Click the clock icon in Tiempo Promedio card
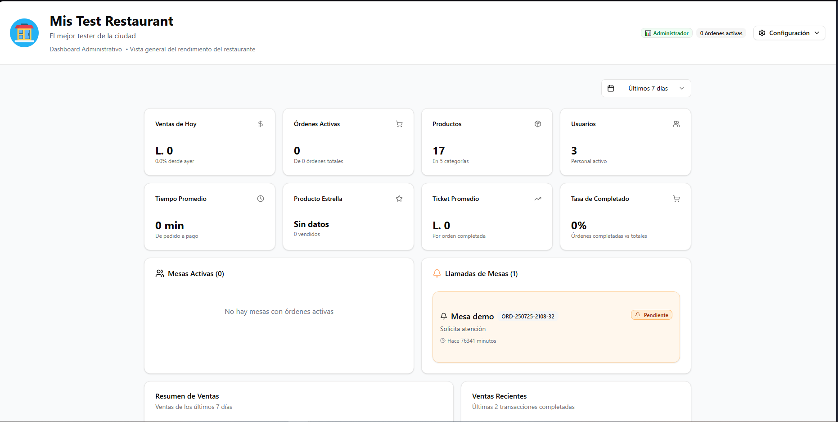Image resolution: width=838 pixels, height=422 pixels. coord(261,199)
